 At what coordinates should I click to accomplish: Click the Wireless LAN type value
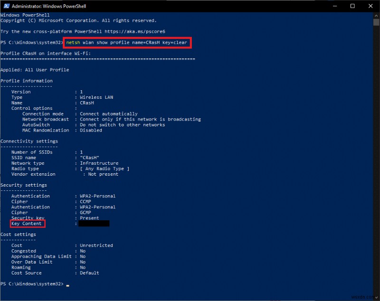click(96, 97)
